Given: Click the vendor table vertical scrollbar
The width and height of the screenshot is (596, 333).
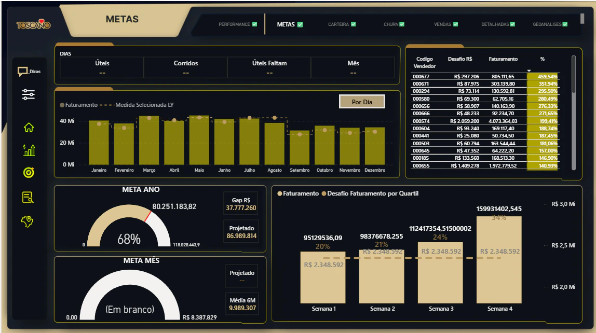Looking at the screenshot, I should [x=574, y=74].
